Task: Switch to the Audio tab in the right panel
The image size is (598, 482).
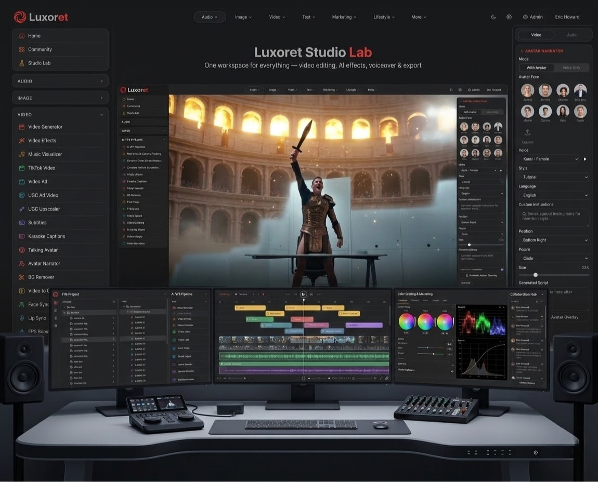Action: [x=572, y=35]
